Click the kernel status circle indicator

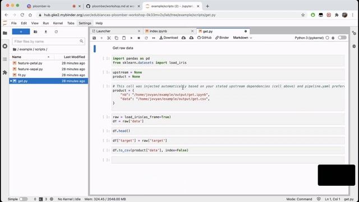(x=327, y=38)
